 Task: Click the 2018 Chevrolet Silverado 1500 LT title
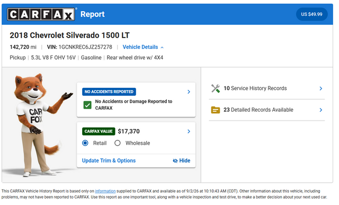pyautogui.click(x=69, y=35)
